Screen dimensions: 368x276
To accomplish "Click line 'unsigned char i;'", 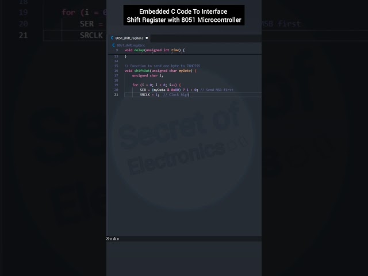I will 147,75.
